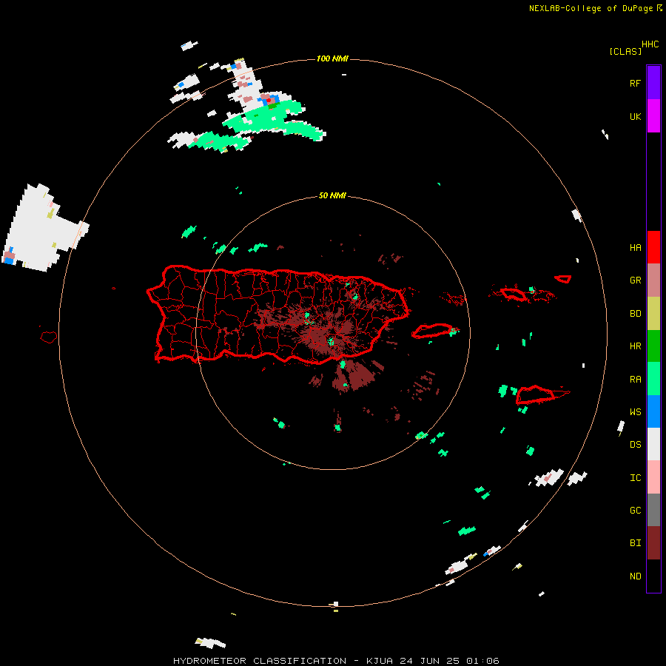Click the '24 JUN 25 01:06' timestamp
Viewport: 666px width, 666px height.
tap(449, 661)
